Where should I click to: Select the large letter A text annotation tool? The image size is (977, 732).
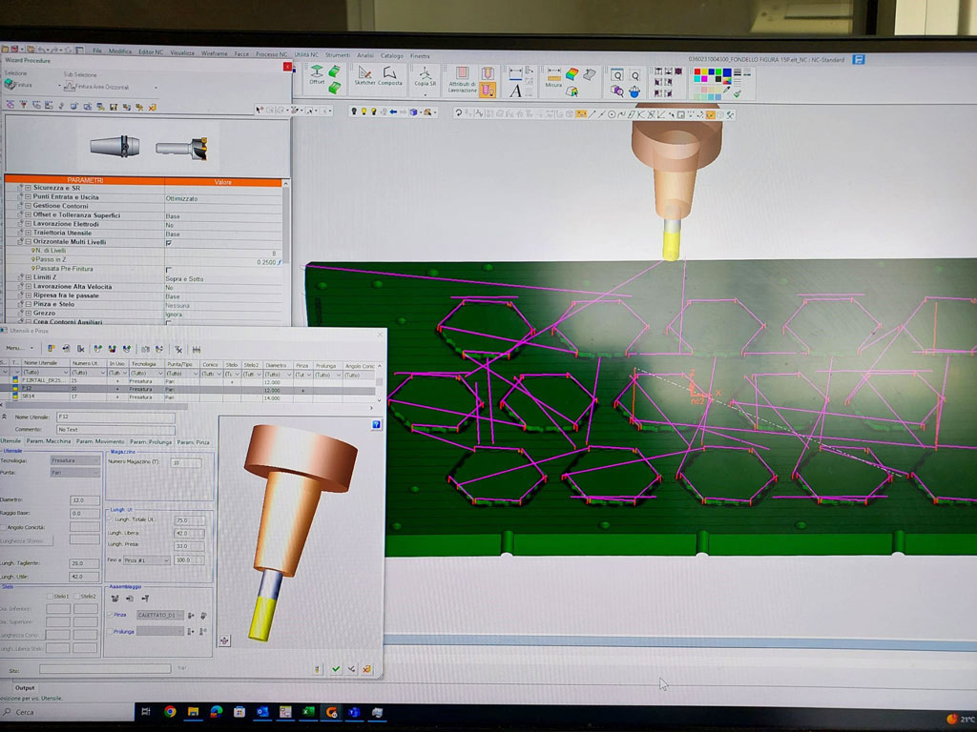516,91
